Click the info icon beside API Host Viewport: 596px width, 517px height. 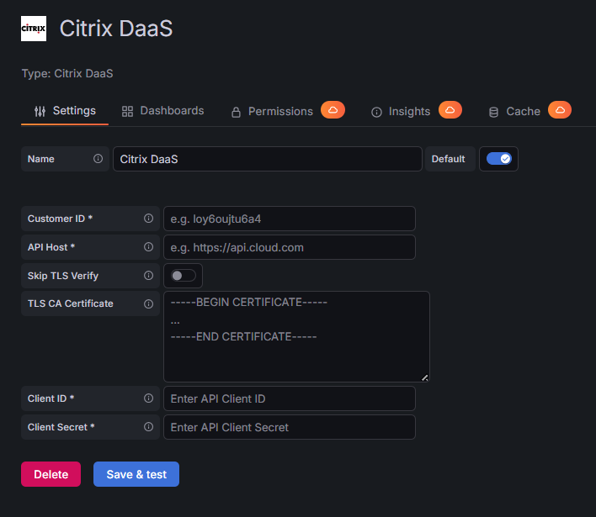click(149, 247)
